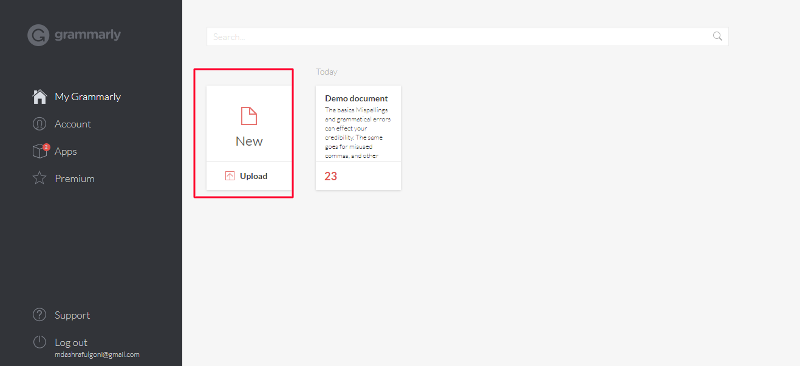Select Log out
This screenshot has width=800, height=366.
pos(71,342)
